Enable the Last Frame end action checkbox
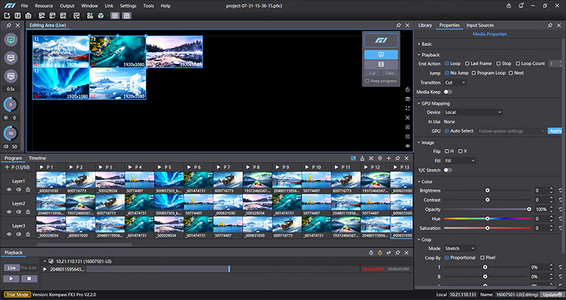This screenshot has width=566, height=300. 468,63
